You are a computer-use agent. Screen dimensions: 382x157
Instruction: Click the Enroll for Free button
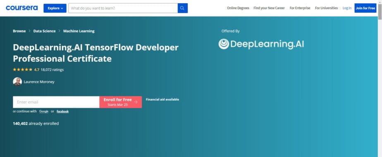click(121, 102)
